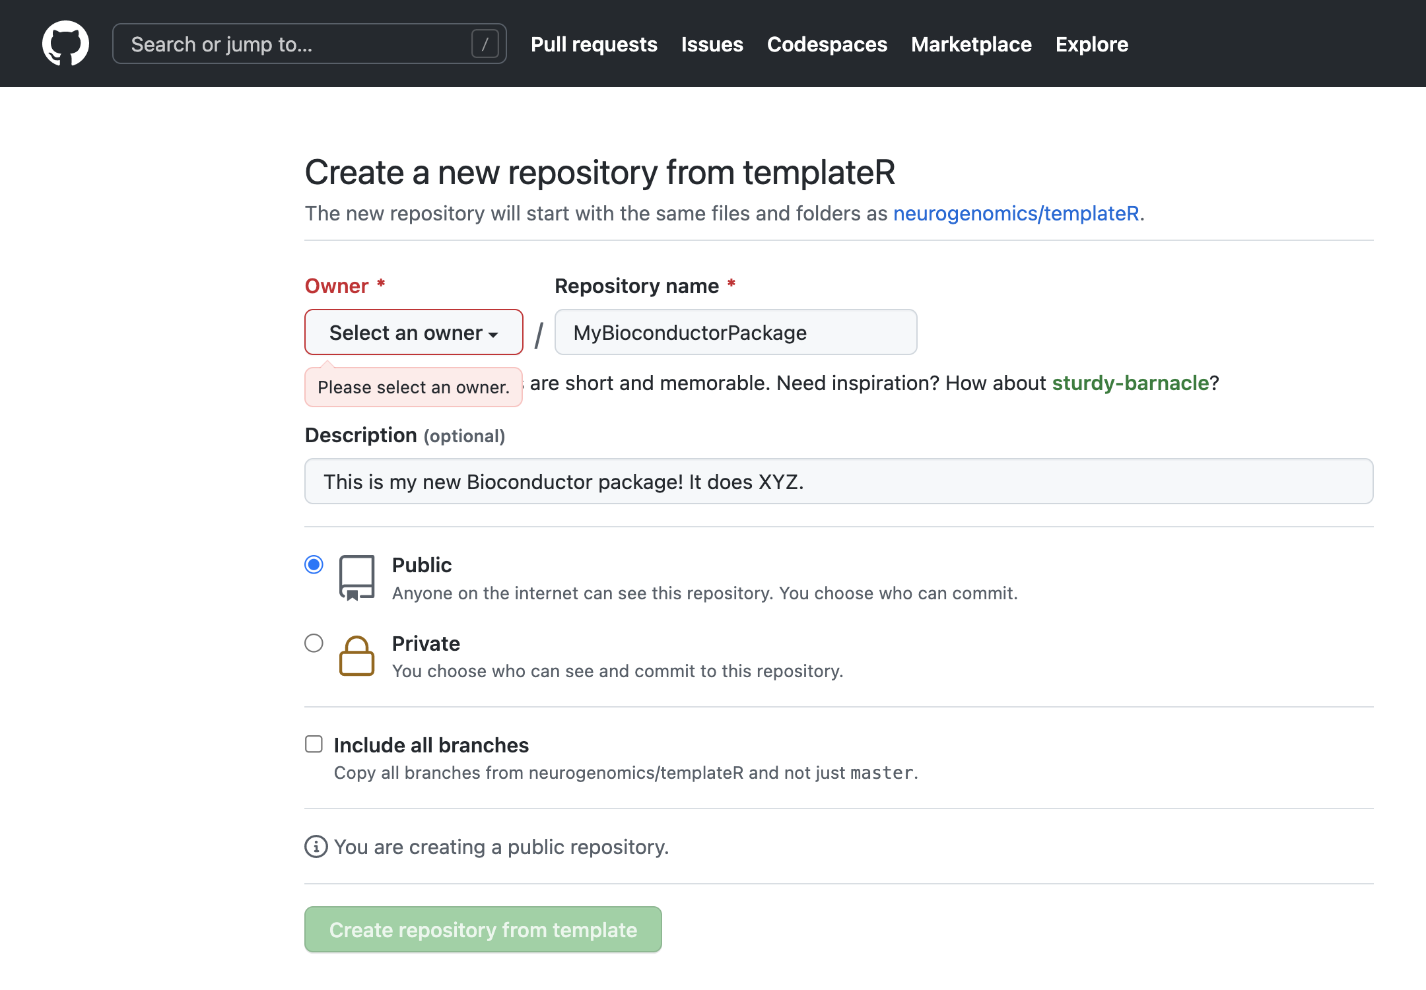Click the Include all branches label
The height and width of the screenshot is (990, 1426).
tap(431, 745)
